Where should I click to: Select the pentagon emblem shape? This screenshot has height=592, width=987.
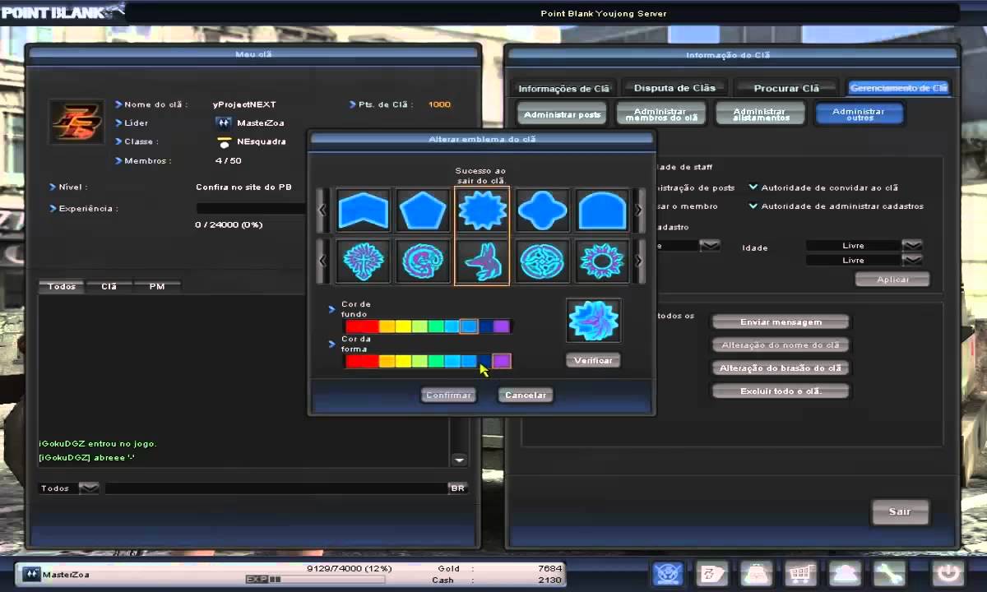coord(423,211)
